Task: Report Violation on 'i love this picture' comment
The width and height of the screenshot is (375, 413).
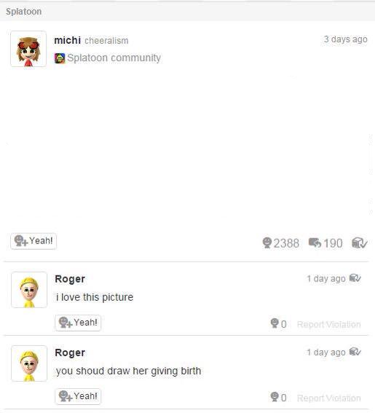Action: (x=328, y=324)
